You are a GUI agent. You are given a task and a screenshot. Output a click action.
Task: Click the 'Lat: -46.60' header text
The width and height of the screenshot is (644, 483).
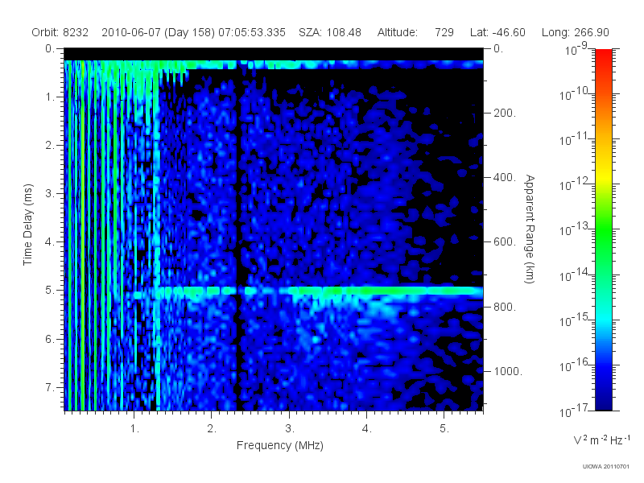pyautogui.click(x=497, y=32)
